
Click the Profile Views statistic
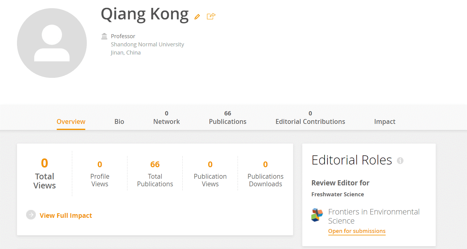100,173
